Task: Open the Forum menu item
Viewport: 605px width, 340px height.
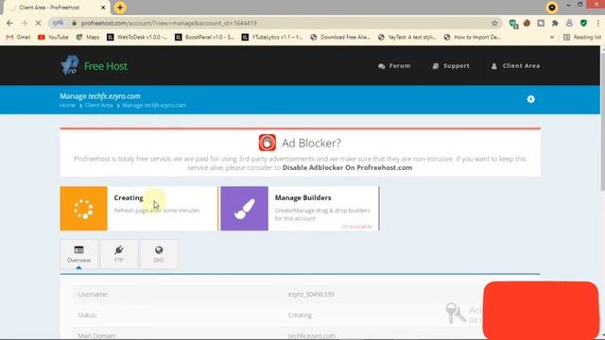Action: [394, 66]
